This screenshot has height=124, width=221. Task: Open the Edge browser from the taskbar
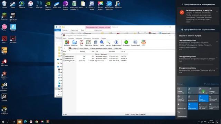(x=25, y=122)
